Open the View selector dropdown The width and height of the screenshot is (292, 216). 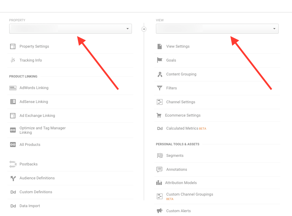click(x=217, y=29)
